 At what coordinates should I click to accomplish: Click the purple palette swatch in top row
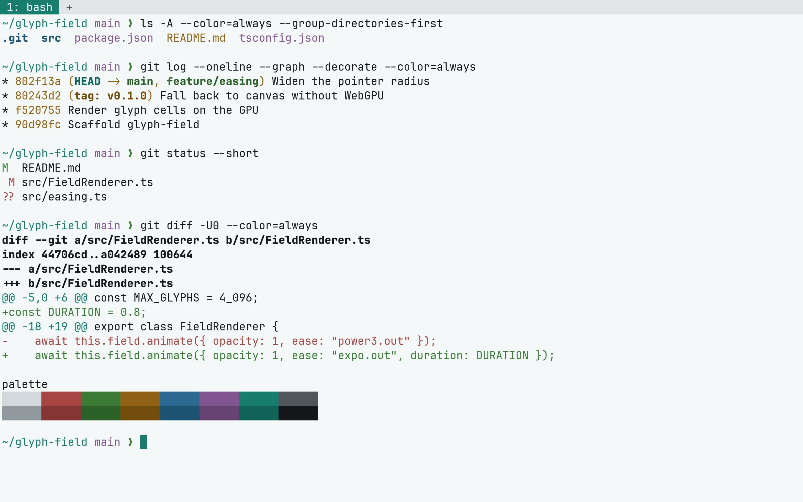219,399
